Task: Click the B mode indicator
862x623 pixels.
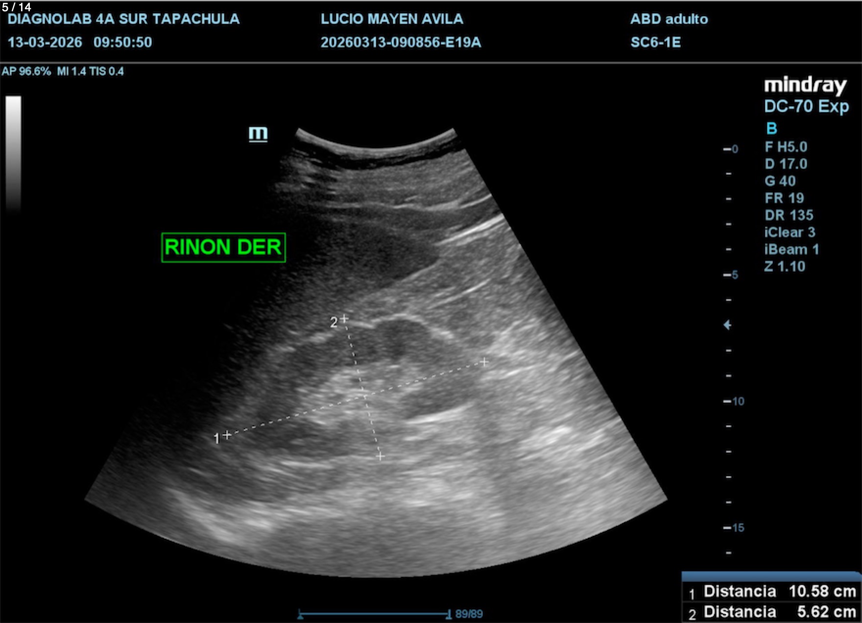Action: coord(771,128)
